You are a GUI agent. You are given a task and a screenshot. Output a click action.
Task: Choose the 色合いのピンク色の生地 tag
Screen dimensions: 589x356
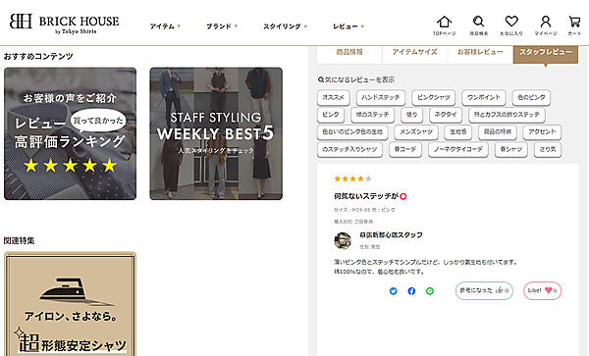point(352,132)
